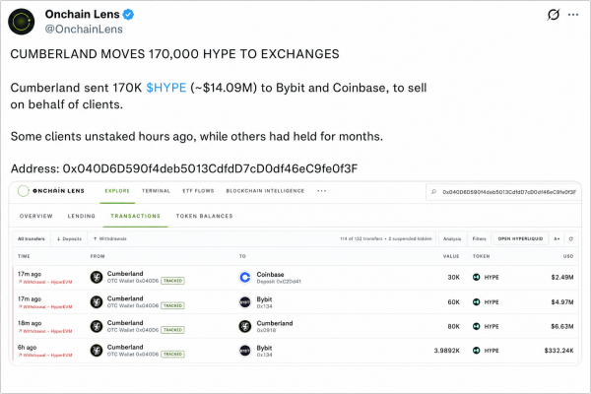Expand the A+ text size control
591x394 pixels.
coord(557,238)
